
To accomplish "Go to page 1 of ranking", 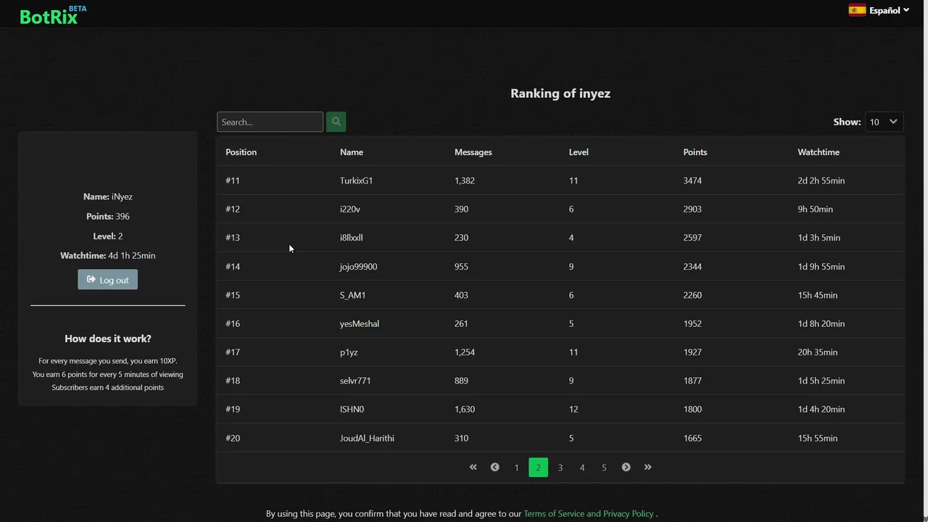I will point(517,468).
